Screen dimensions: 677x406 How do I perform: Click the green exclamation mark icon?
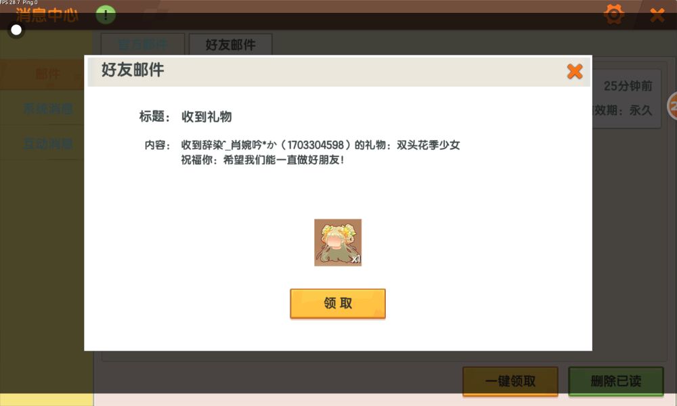click(x=106, y=15)
